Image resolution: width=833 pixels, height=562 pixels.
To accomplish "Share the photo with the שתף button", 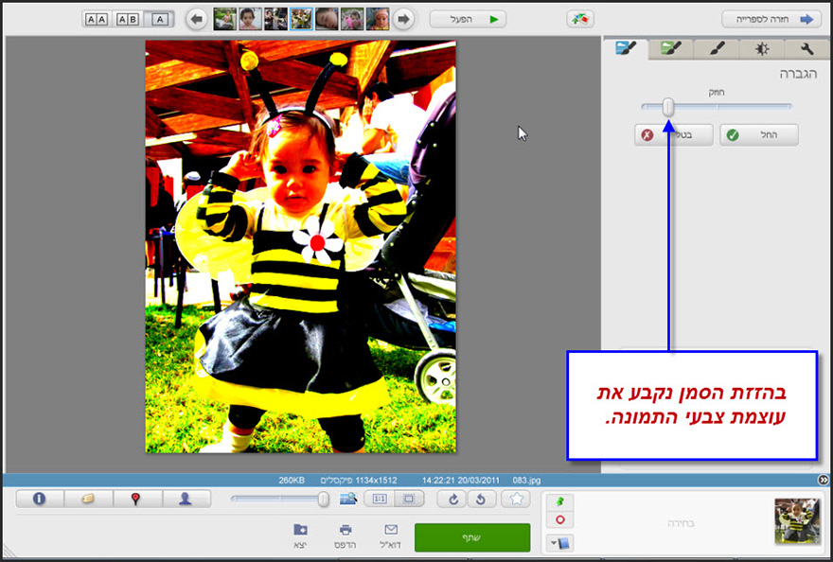I will [x=471, y=536].
